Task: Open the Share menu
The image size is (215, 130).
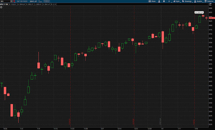Action: (152, 1)
